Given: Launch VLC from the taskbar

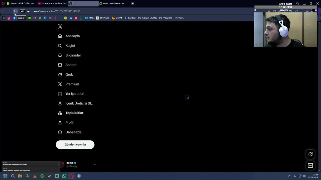Looking at the screenshot, I should click(35, 176).
